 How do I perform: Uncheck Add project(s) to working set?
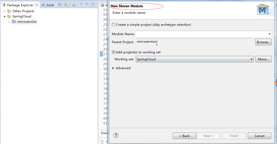[113, 52]
